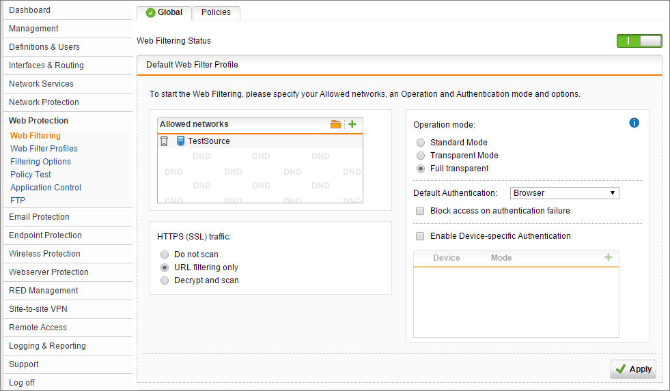The width and height of the screenshot is (670, 391).
Task: Click the Apply button
Action: pyautogui.click(x=633, y=369)
